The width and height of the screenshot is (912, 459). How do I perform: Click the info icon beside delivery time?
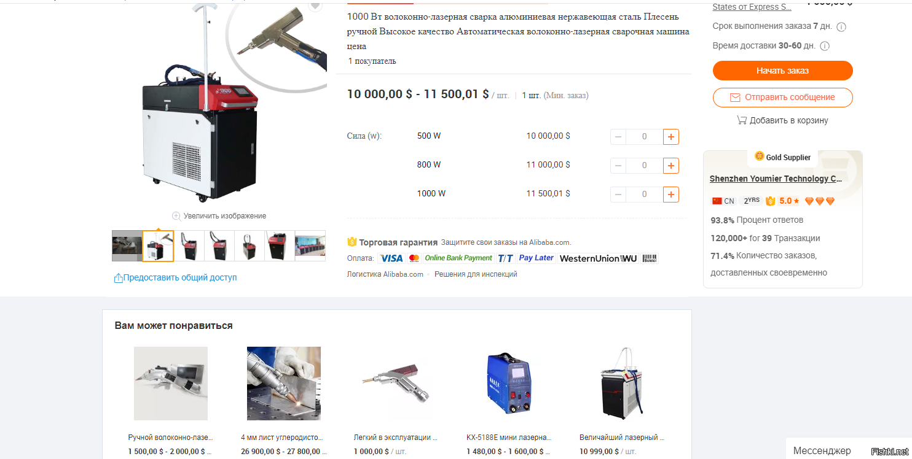[x=825, y=46]
